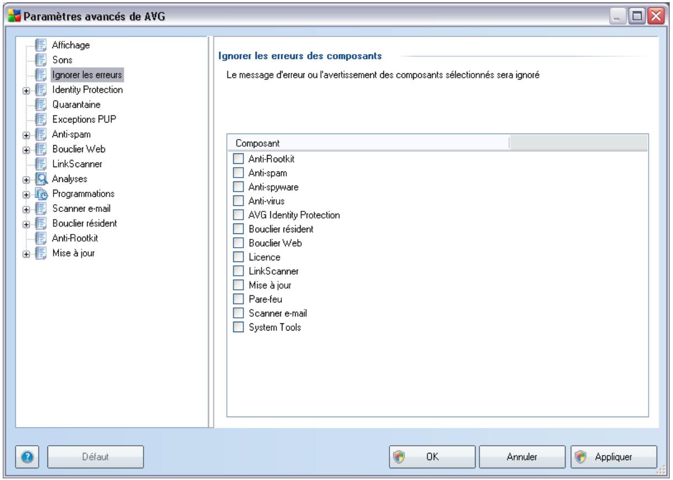This screenshot has height=480, width=673.
Task: Apply changes with Appliquer button
Action: click(614, 457)
